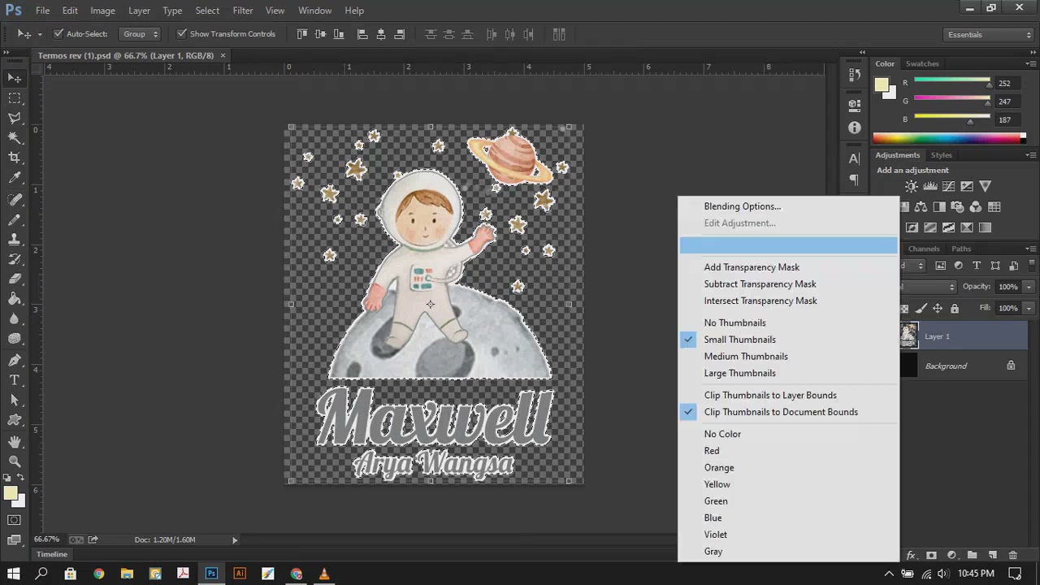Select the Layer 1 thumbnail
The width and height of the screenshot is (1040, 585).
point(908,336)
